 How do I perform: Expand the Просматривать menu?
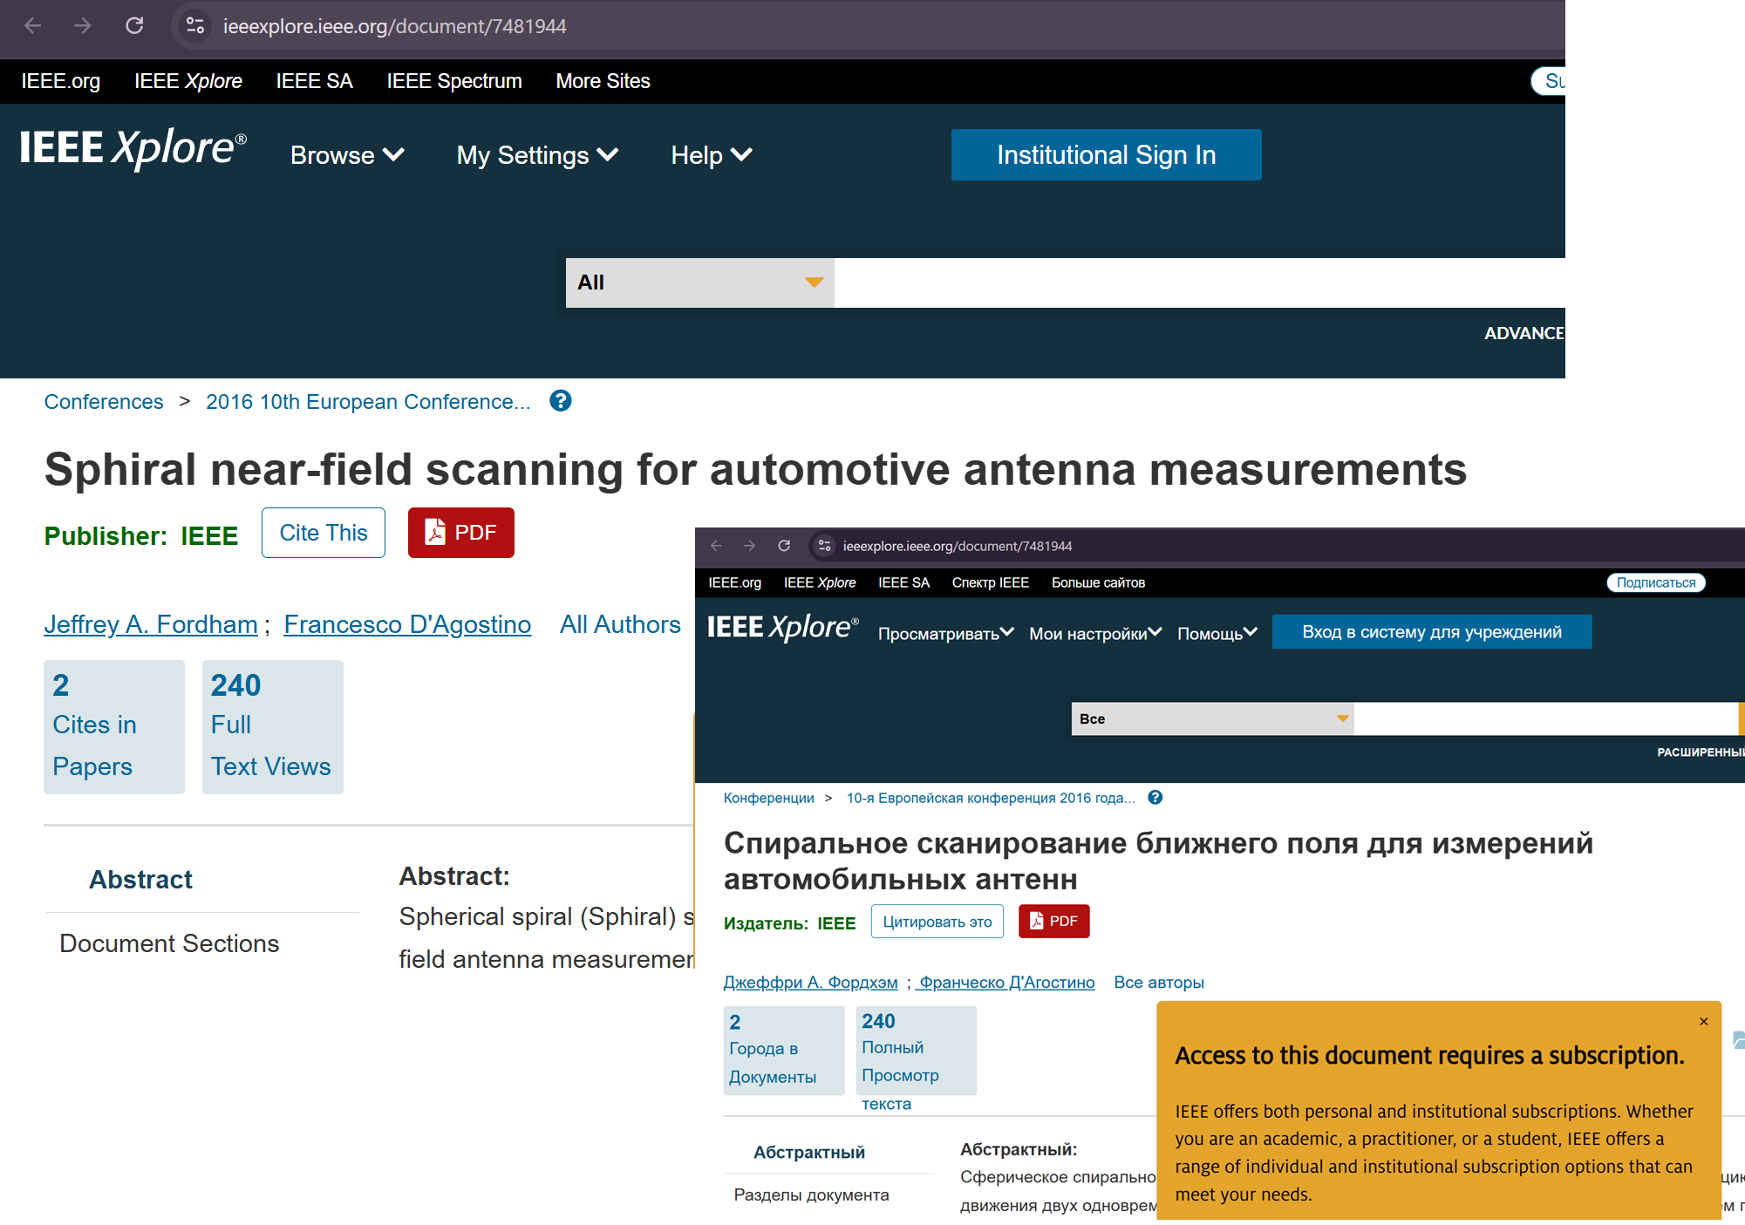point(946,633)
